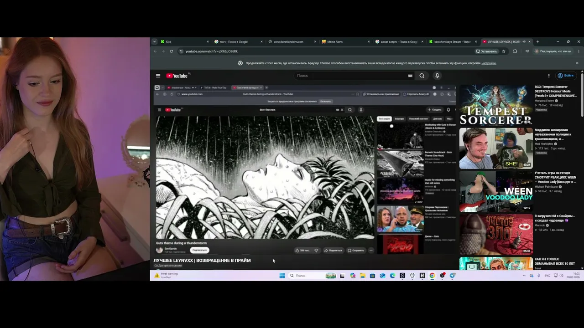Open the taskbar clock and date
This screenshot has width=584, height=328.
573,276
